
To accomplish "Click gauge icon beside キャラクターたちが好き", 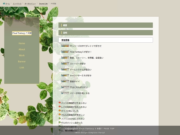I will click(x=65, y=75).
